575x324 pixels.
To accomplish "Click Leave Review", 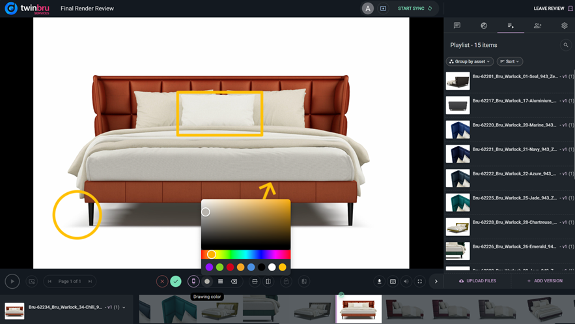I will click(x=553, y=8).
